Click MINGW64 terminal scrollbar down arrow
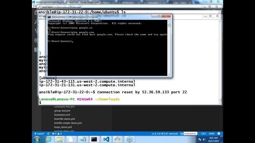Image resolution: width=255 pixels, height=143 pixels. pyautogui.click(x=220, y=103)
